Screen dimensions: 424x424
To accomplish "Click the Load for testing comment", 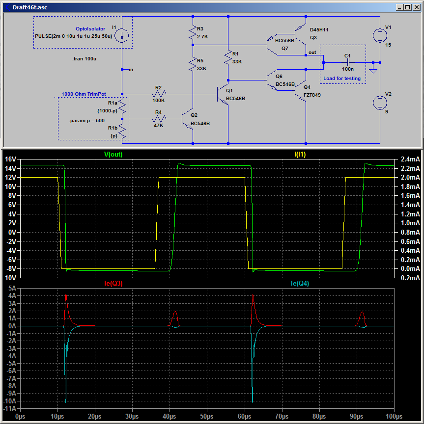I will pos(342,79).
